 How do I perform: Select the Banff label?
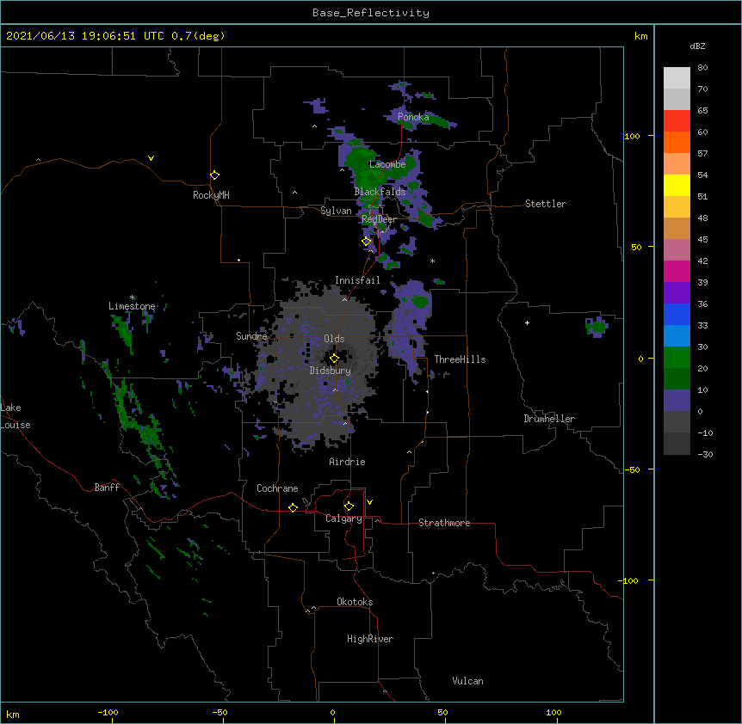coord(107,488)
